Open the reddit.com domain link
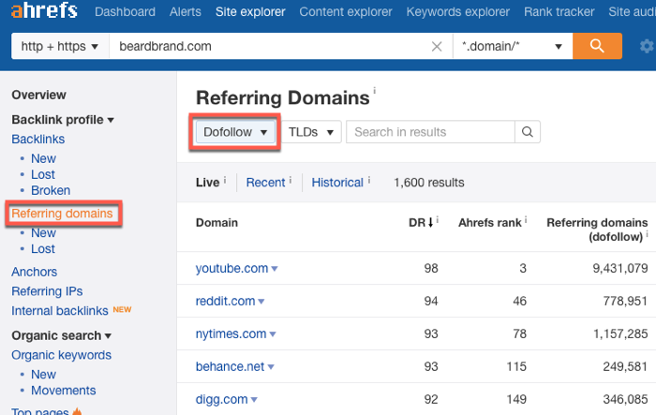The width and height of the screenshot is (656, 415). click(x=225, y=301)
